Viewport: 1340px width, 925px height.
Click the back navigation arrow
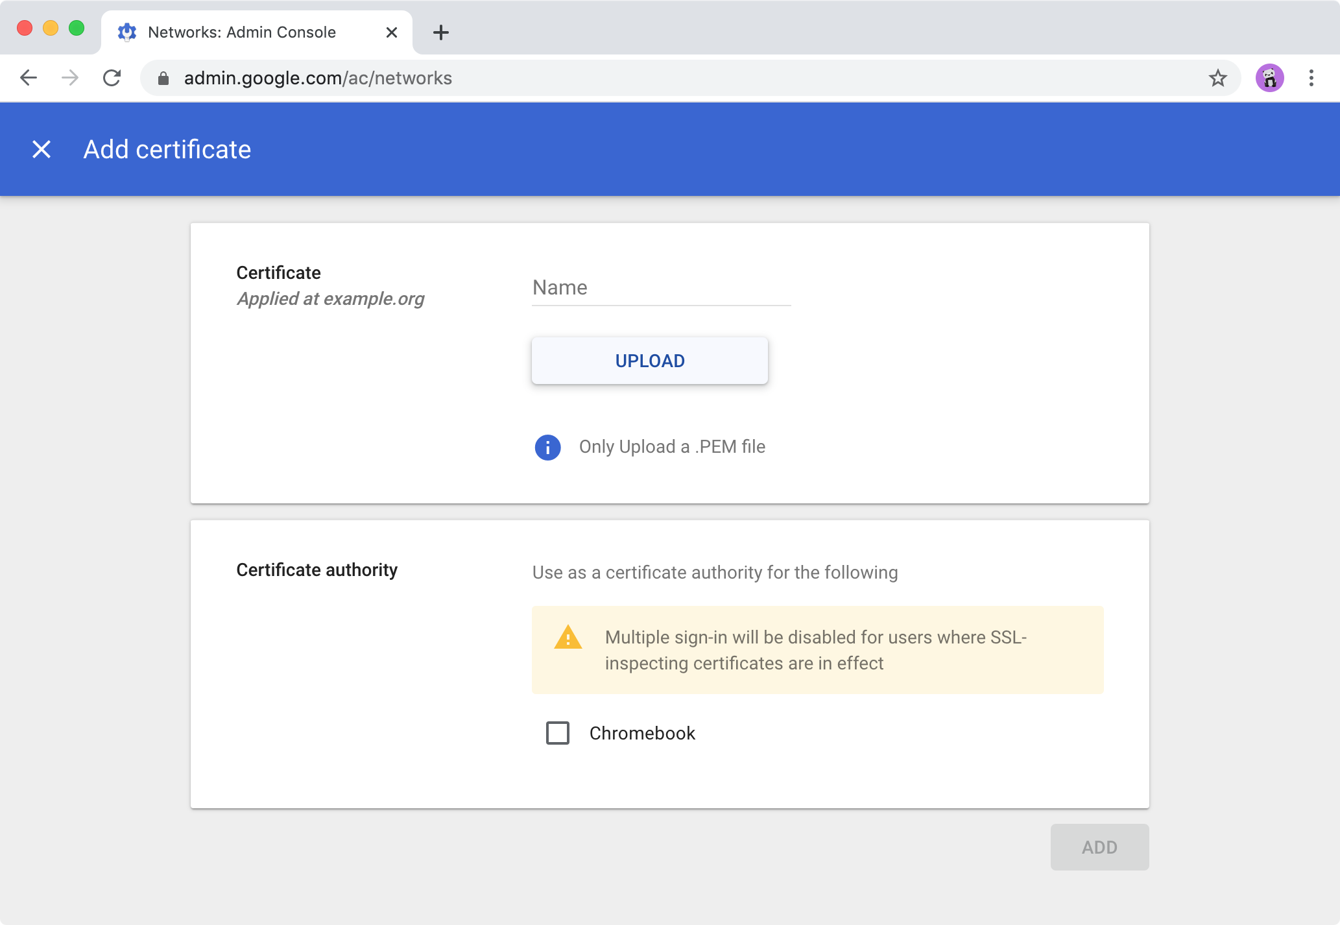[x=29, y=78]
